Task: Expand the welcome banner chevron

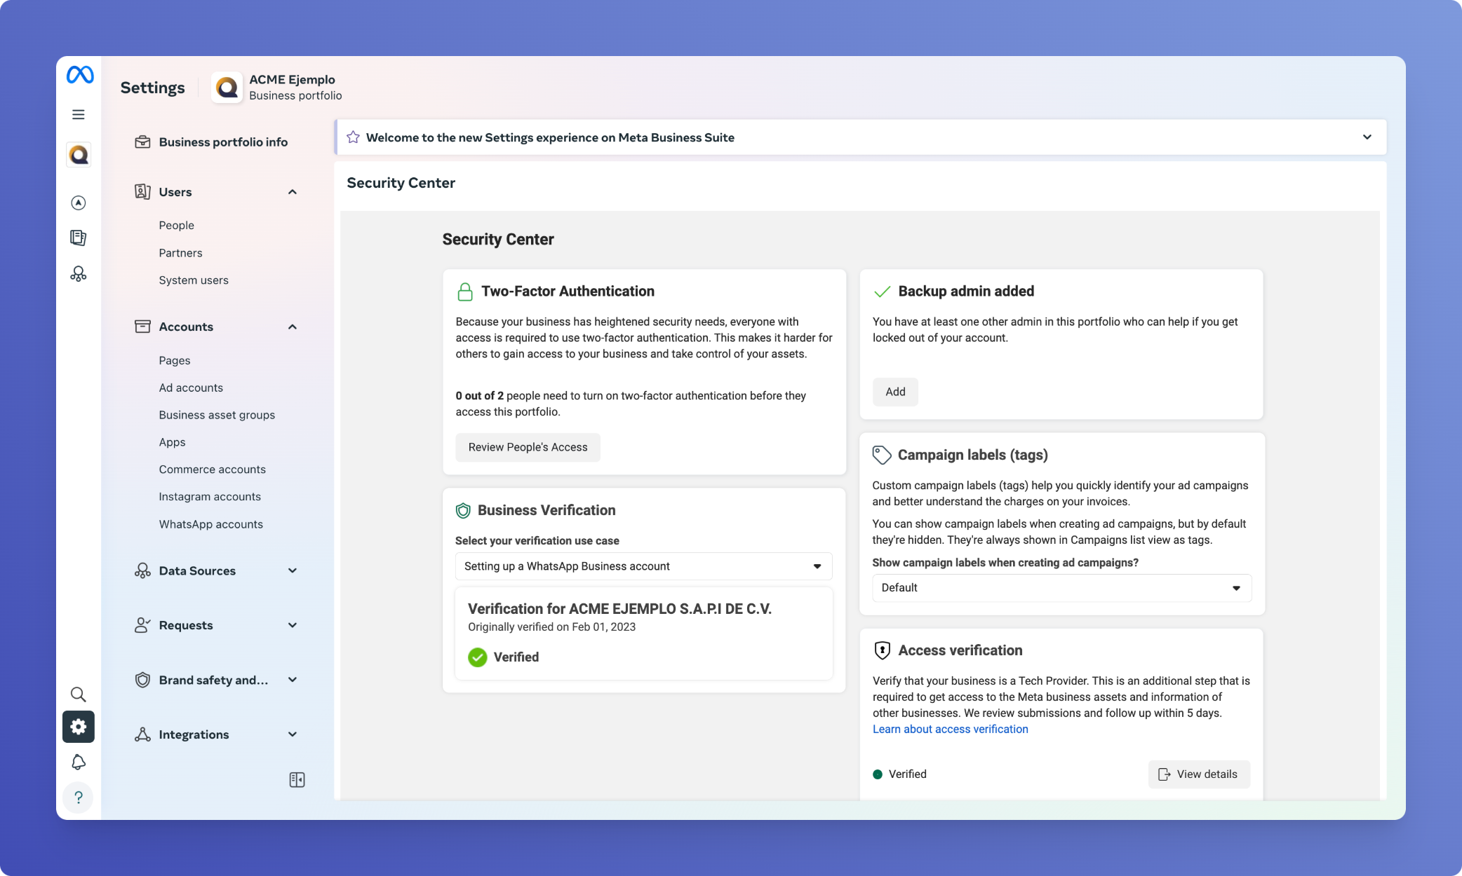Action: pyautogui.click(x=1367, y=137)
